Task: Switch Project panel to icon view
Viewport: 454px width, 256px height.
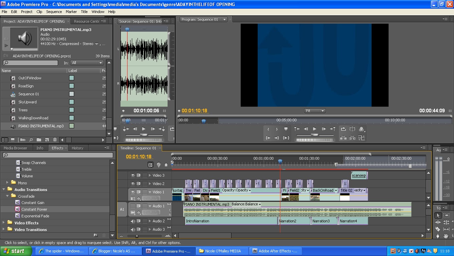Action: click(13, 140)
